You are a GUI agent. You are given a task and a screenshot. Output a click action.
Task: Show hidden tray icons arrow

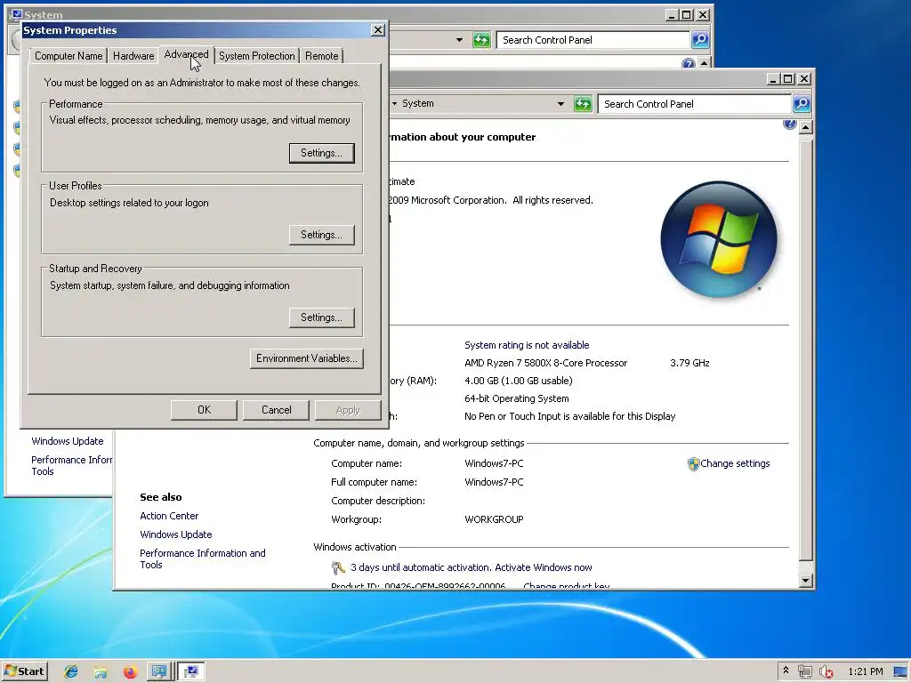coord(786,671)
